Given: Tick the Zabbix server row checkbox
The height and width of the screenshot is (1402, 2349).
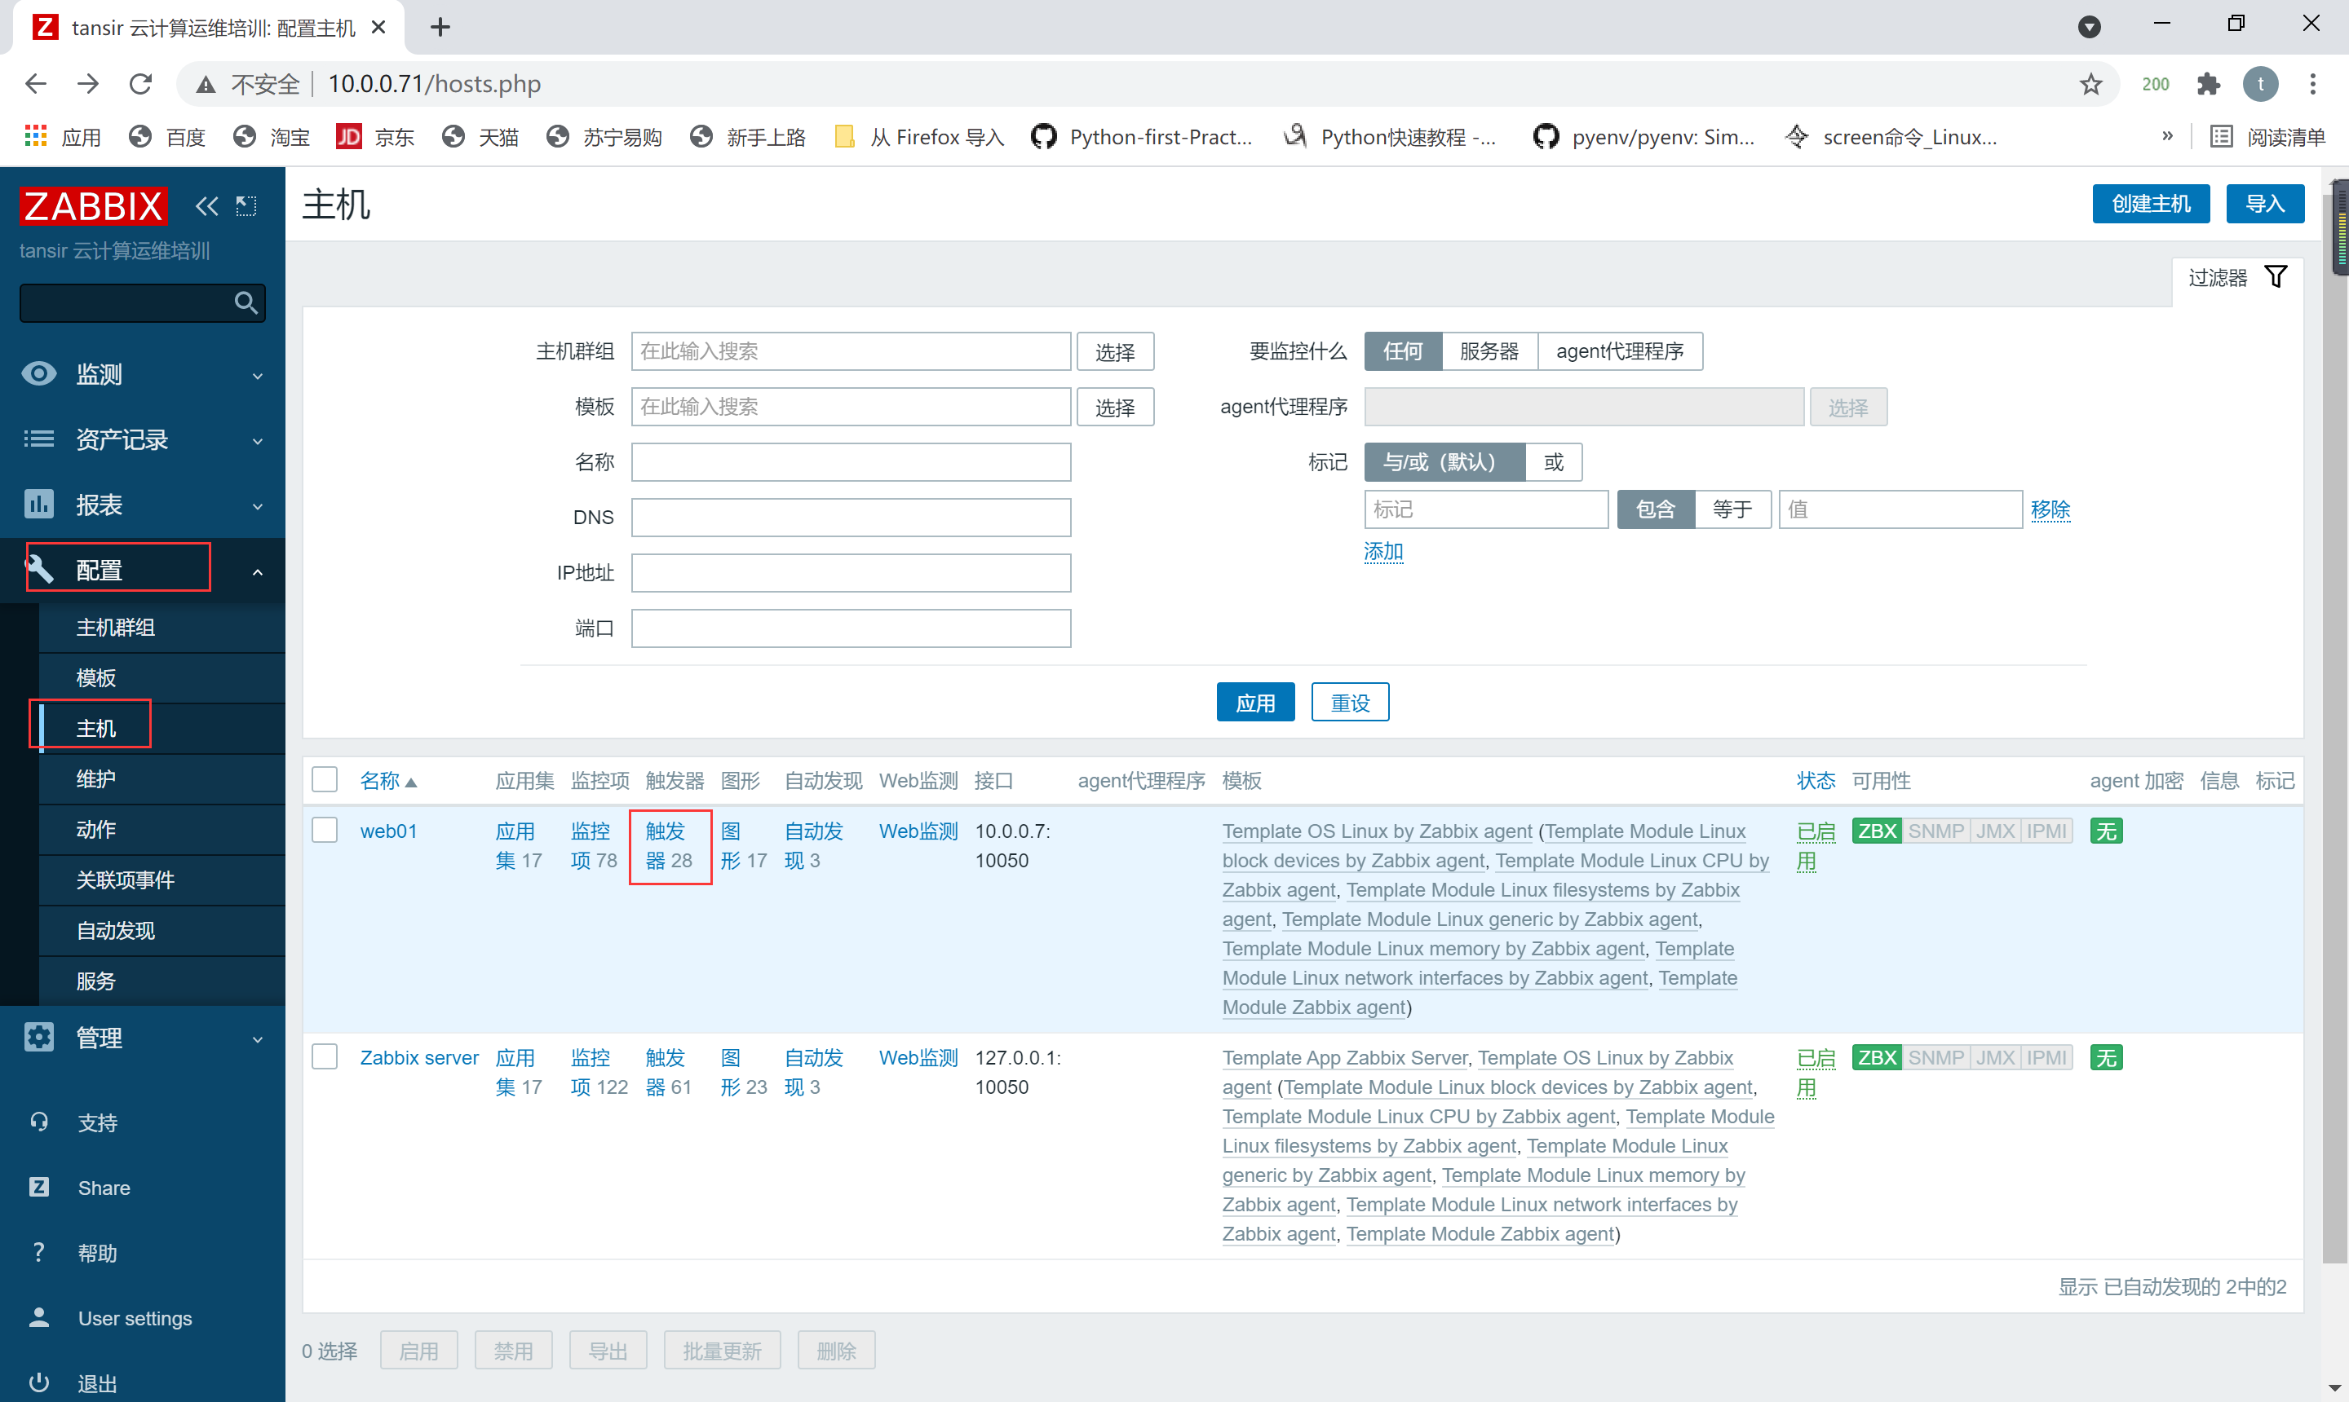Looking at the screenshot, I should click(325, 1056).
